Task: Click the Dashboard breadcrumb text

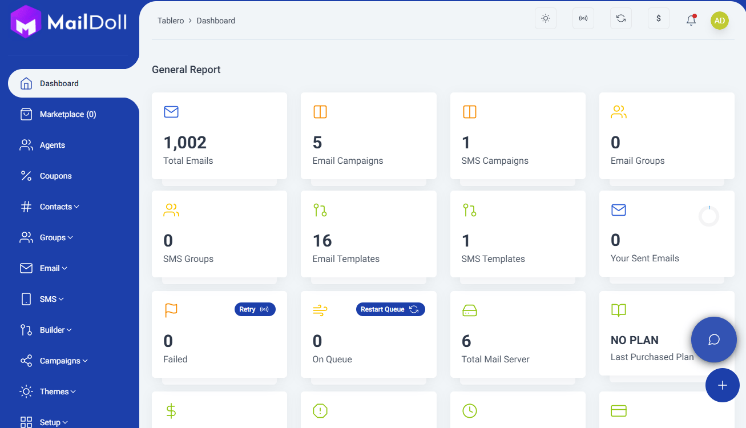Action: pyautogui.click(x=216, y=21)
